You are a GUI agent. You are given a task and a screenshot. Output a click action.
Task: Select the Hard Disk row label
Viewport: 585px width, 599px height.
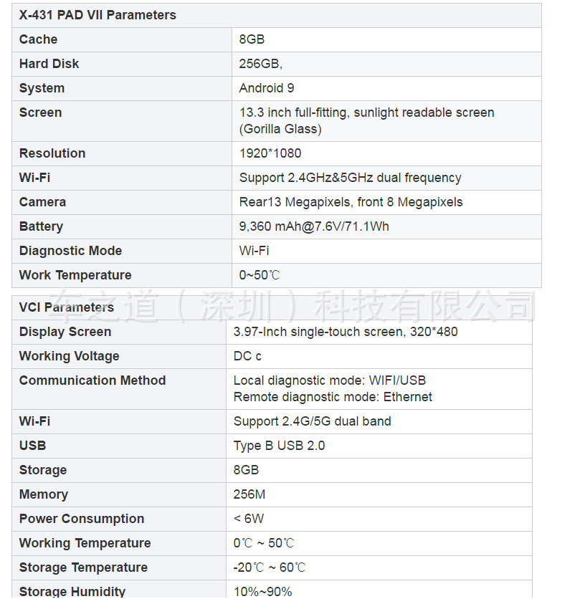[49, 64]
